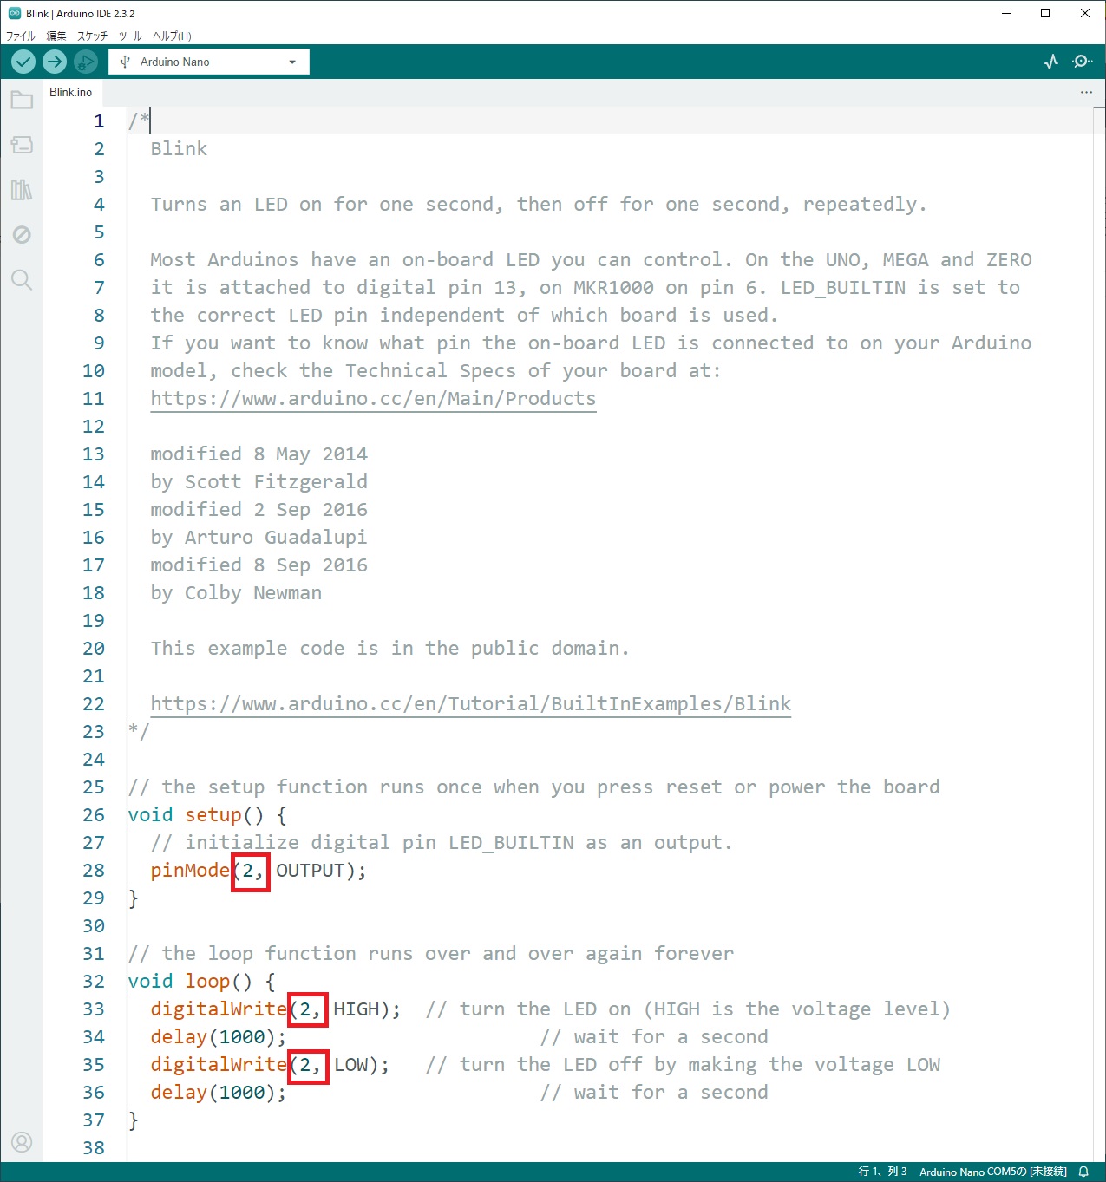This screenshot has height=1182, width=1106.
Task: Open the ツール menu
Action: point(130,36)
